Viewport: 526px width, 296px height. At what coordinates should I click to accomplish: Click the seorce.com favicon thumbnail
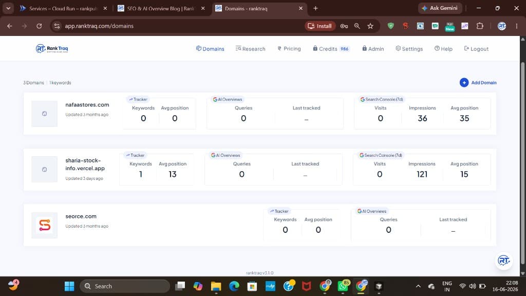(45, 225)
